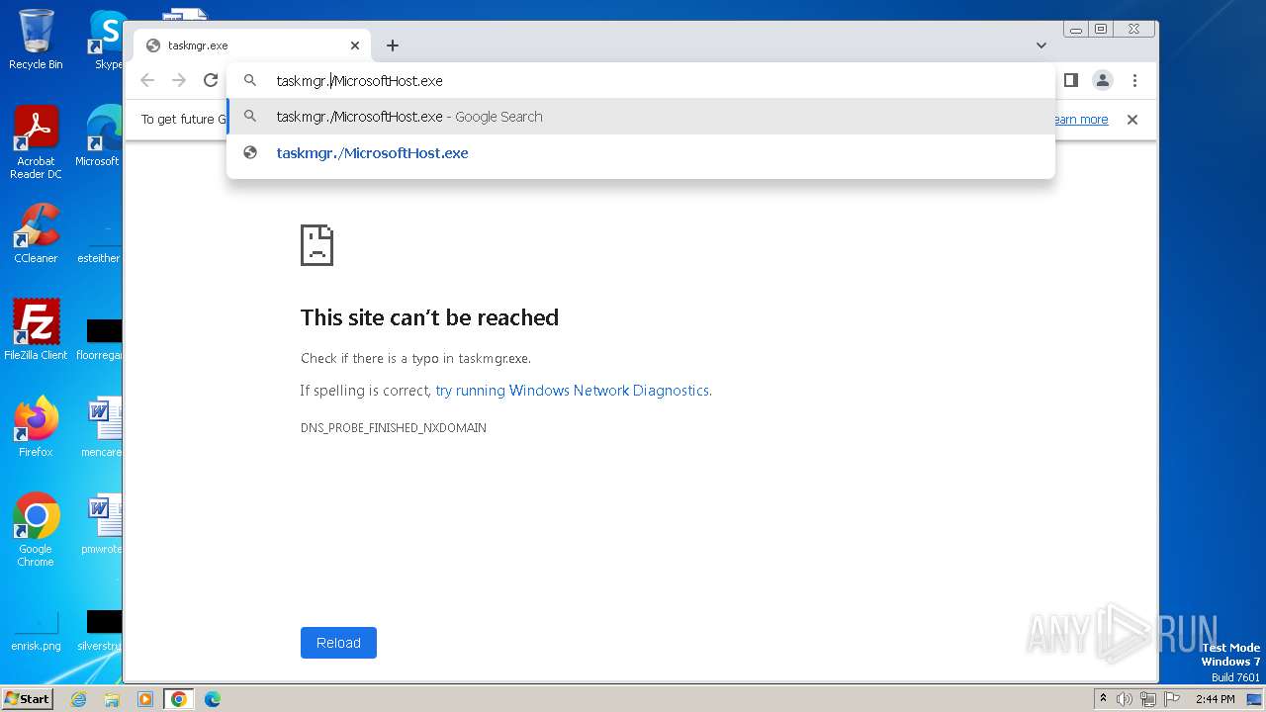Open the Firefox desktop icon

36,427
